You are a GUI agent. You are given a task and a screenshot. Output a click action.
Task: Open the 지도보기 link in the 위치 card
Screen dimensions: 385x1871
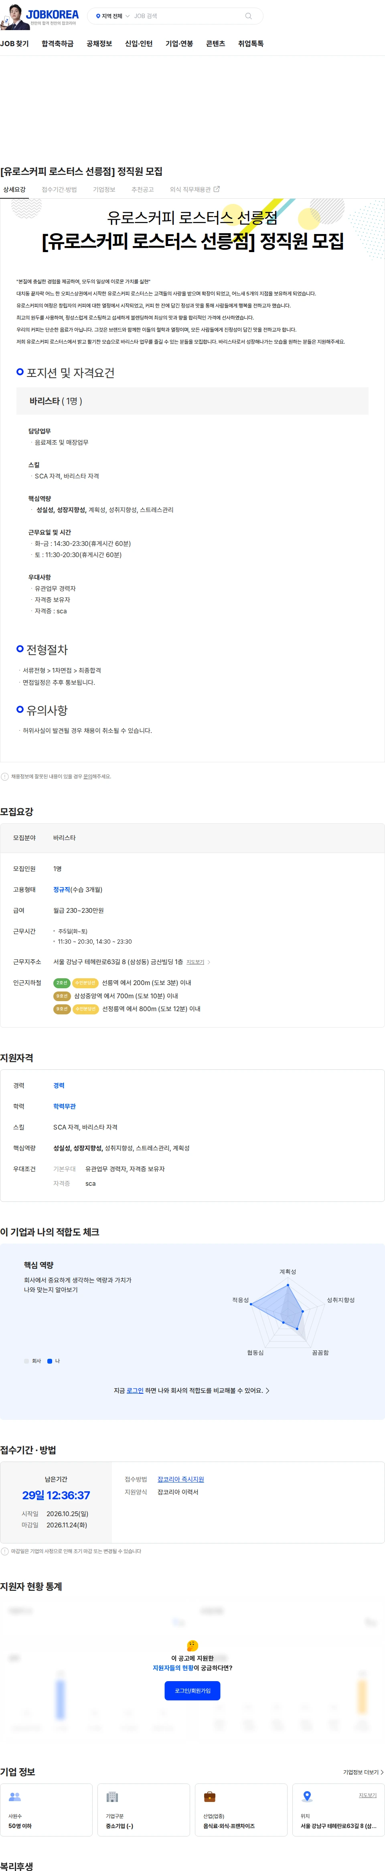[368, 1795]
